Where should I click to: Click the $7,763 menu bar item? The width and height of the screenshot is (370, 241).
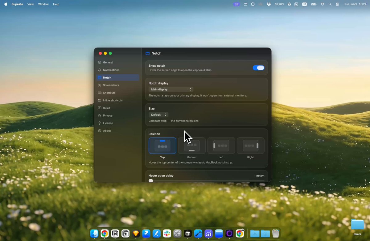(279, 4)
